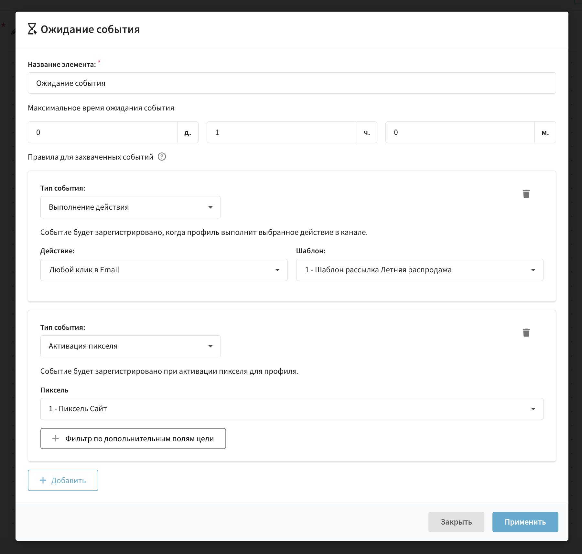582x554 pixels.
Task: Click the minutes wait-time input field
Action: click(459, 132)
